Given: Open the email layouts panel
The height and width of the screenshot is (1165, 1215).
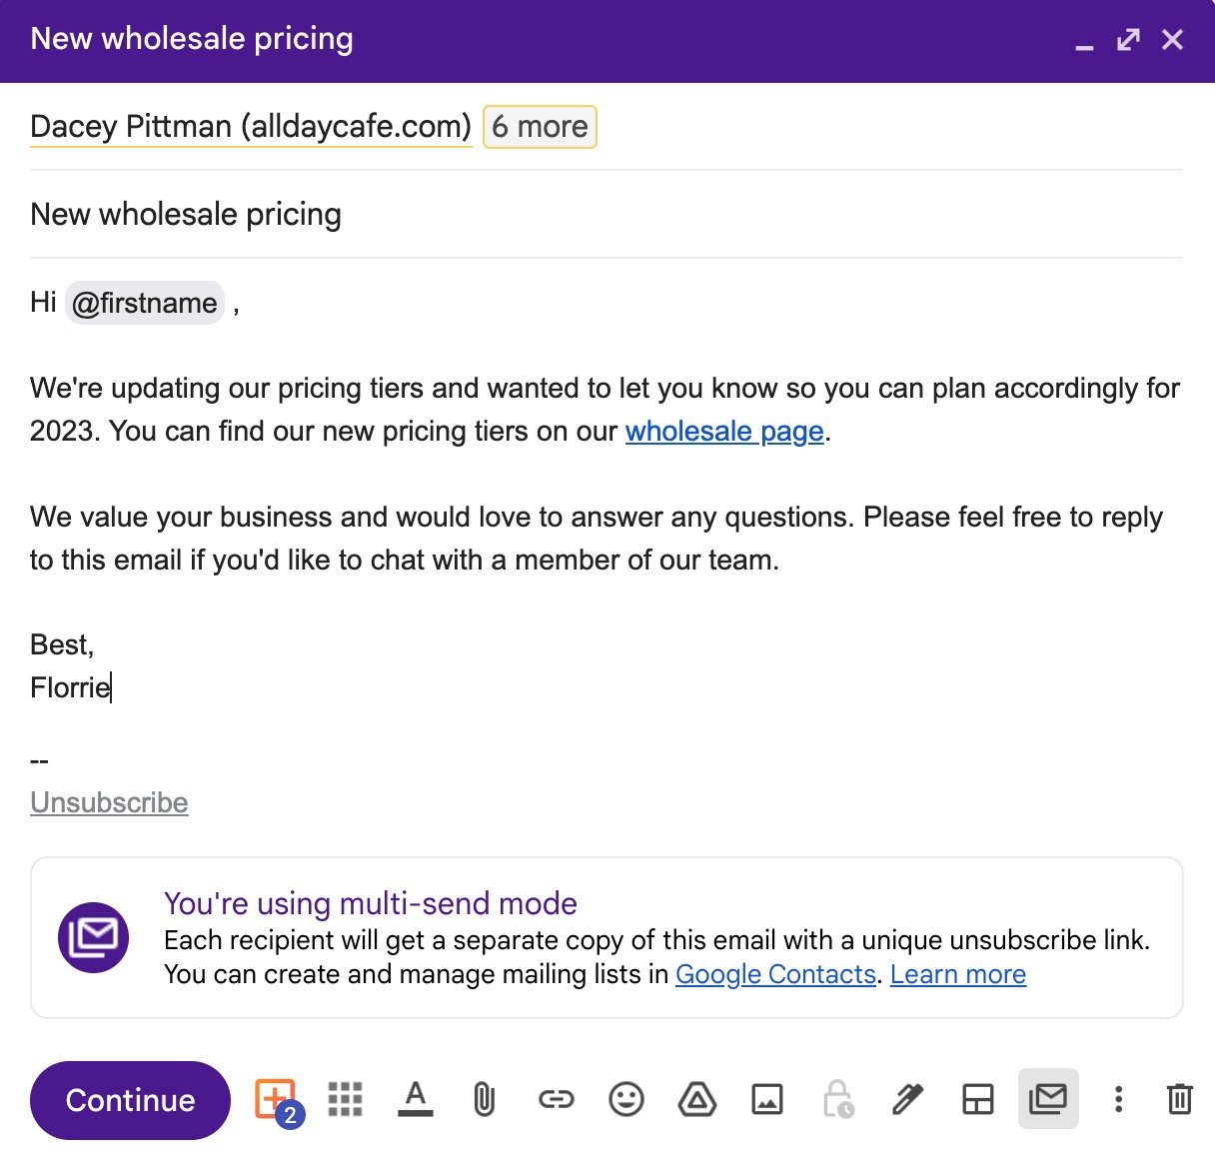Looking at the screenshot, I should pos(977,1099).
